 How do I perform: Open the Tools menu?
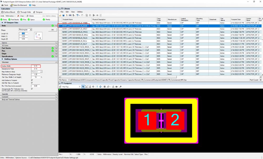click(5, 5)
